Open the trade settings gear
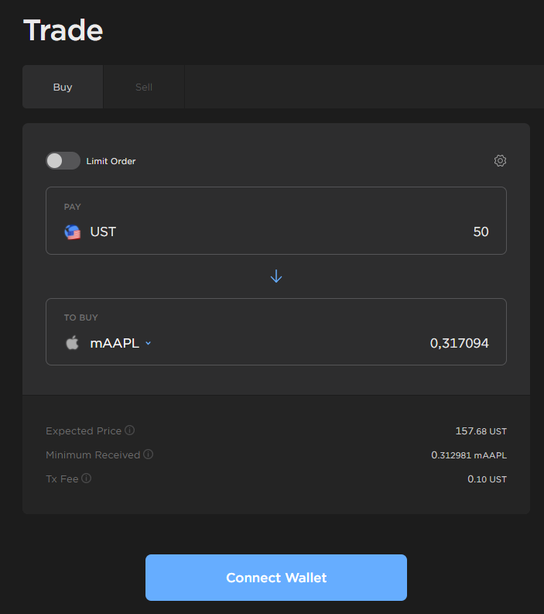Screen dimensions: 544x614 click(500, 161)
